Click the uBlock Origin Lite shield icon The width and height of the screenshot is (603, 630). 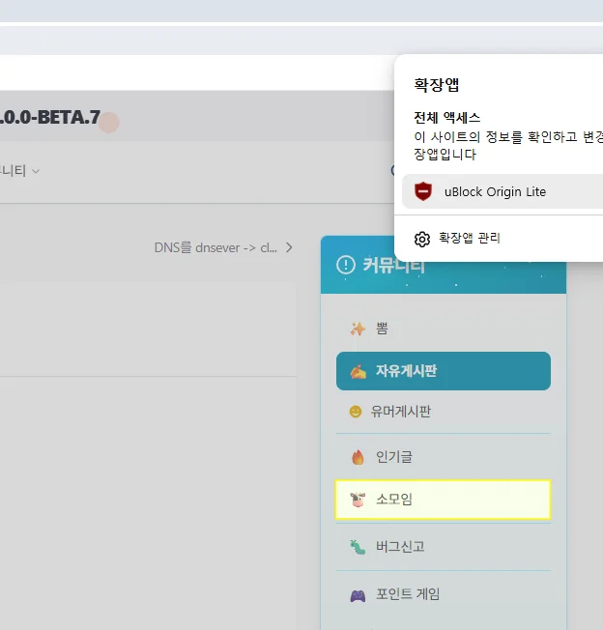click(423, 191)
